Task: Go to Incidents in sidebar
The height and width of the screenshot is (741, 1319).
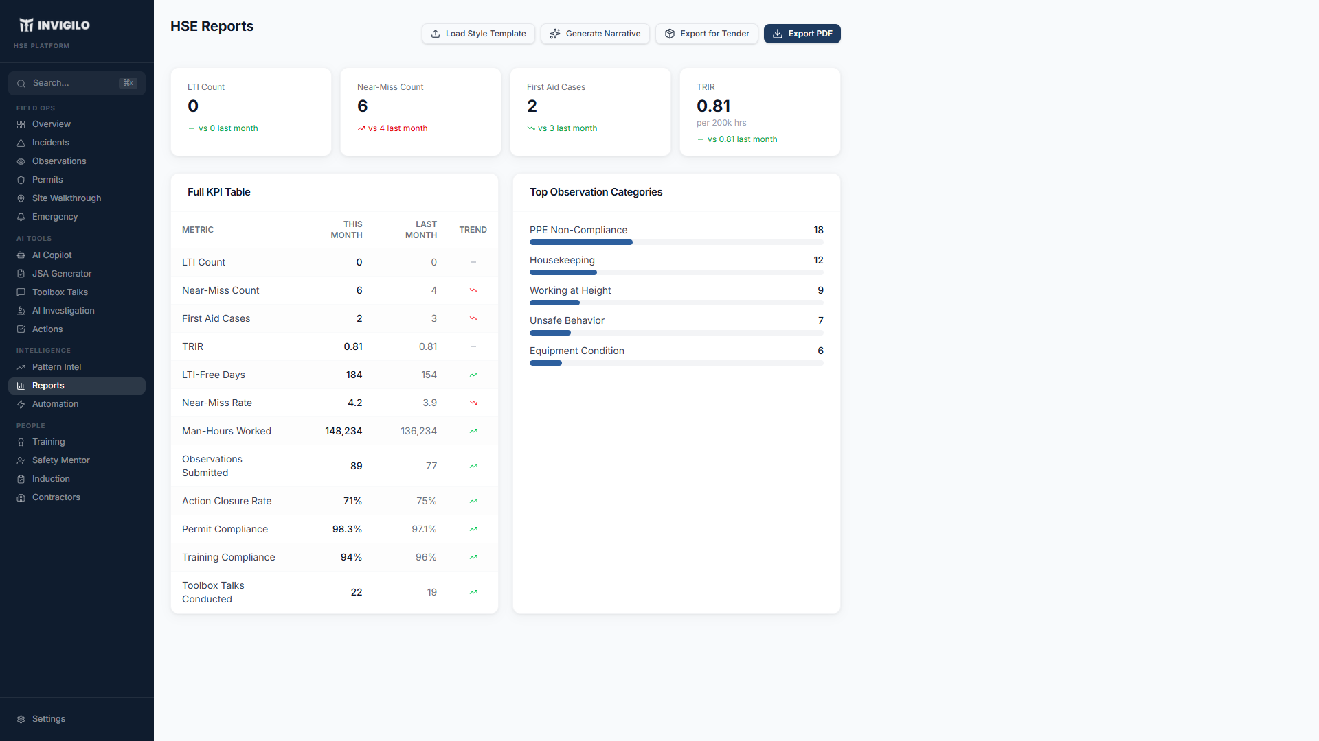Action: [x=77, y=143]
